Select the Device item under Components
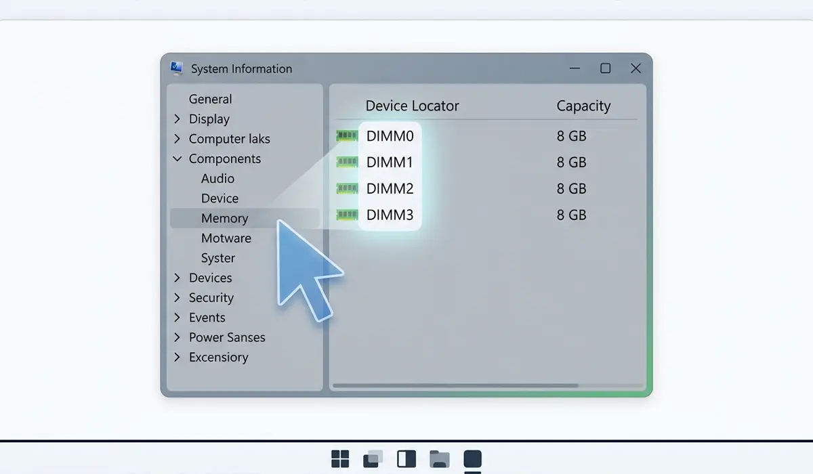This screenshot has width=813, height=474. pyautogui.click(x=220, y=198)
